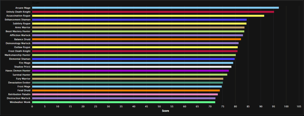The image size is (304, 116).
Task: Click the '100' tick on the Score axis
Action: [286, 107]
